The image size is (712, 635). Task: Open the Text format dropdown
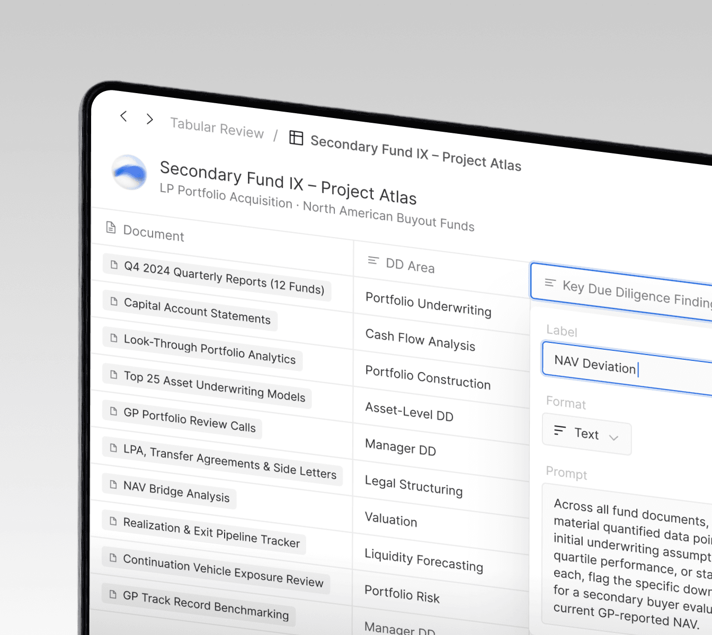(x=587, y=435)
